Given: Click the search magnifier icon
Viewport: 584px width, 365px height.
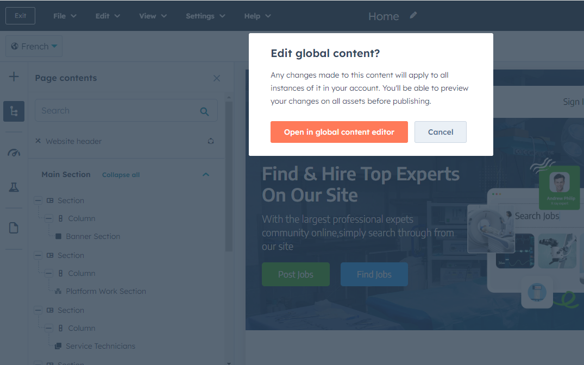Looking at the screenshot, I should point(204,111).
